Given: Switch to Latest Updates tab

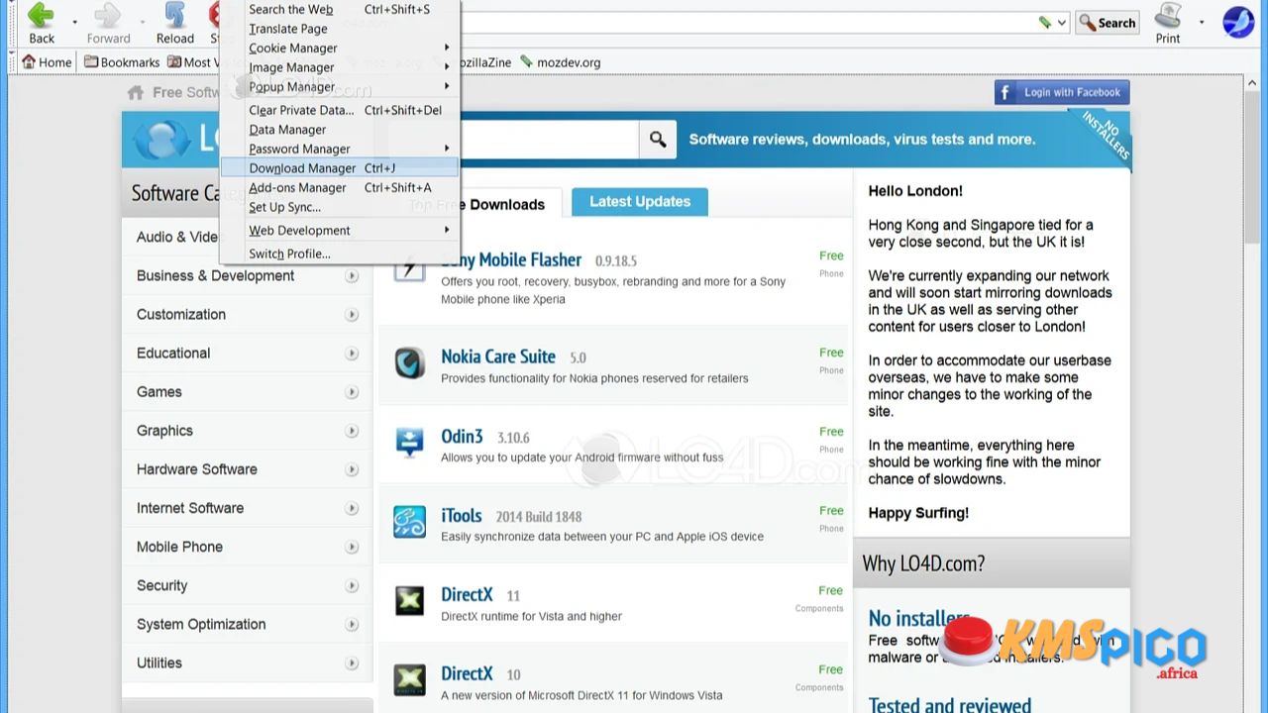Looking at the screenshot, I should [640, 201].
